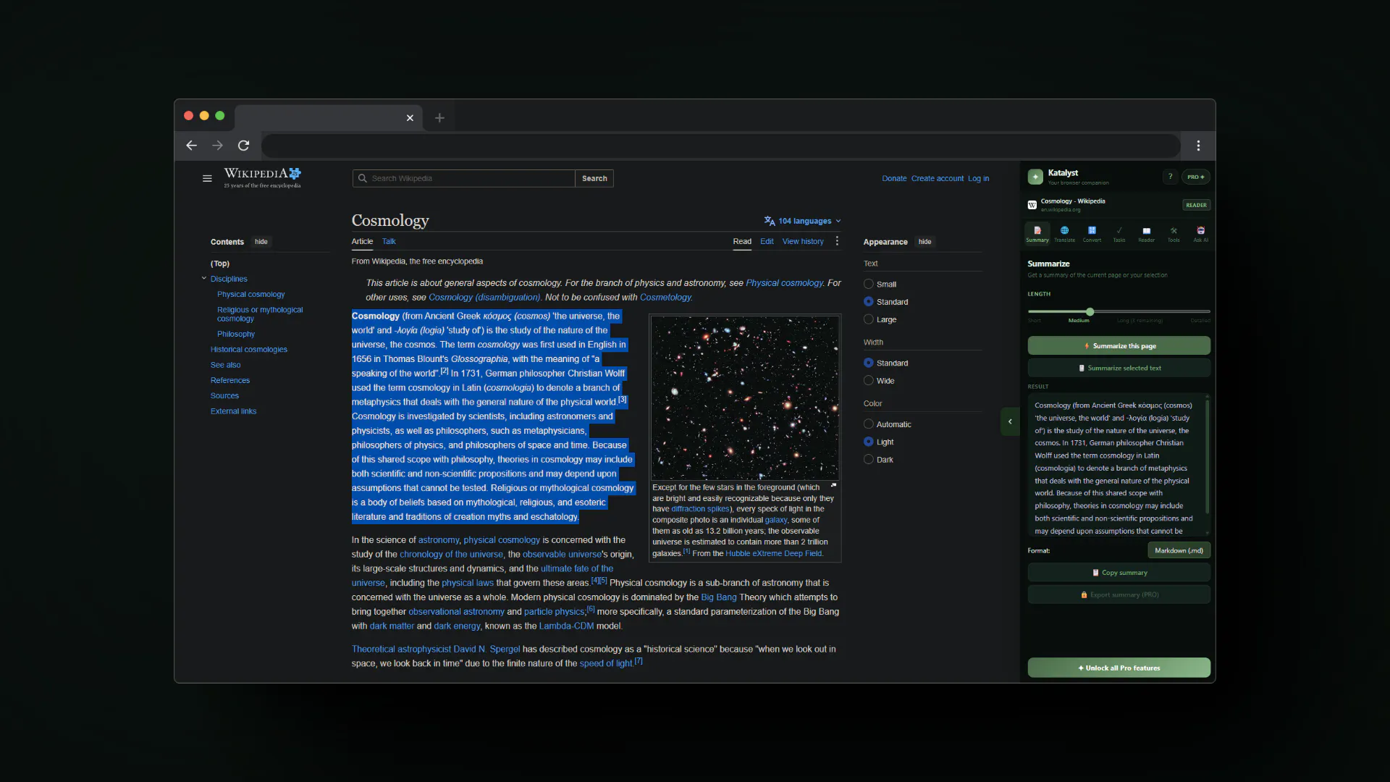Open the Tools section in Katalyst

point(1174,234)
